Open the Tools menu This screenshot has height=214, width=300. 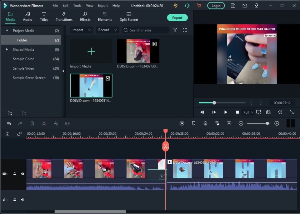[77, 5]
